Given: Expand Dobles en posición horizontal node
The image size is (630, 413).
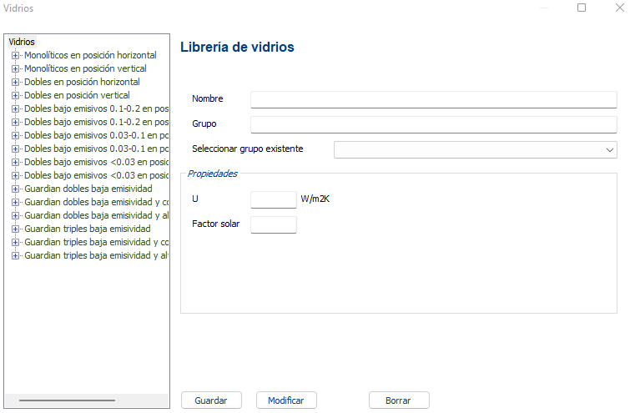Looking at the screenshot, I should (15, 82).
